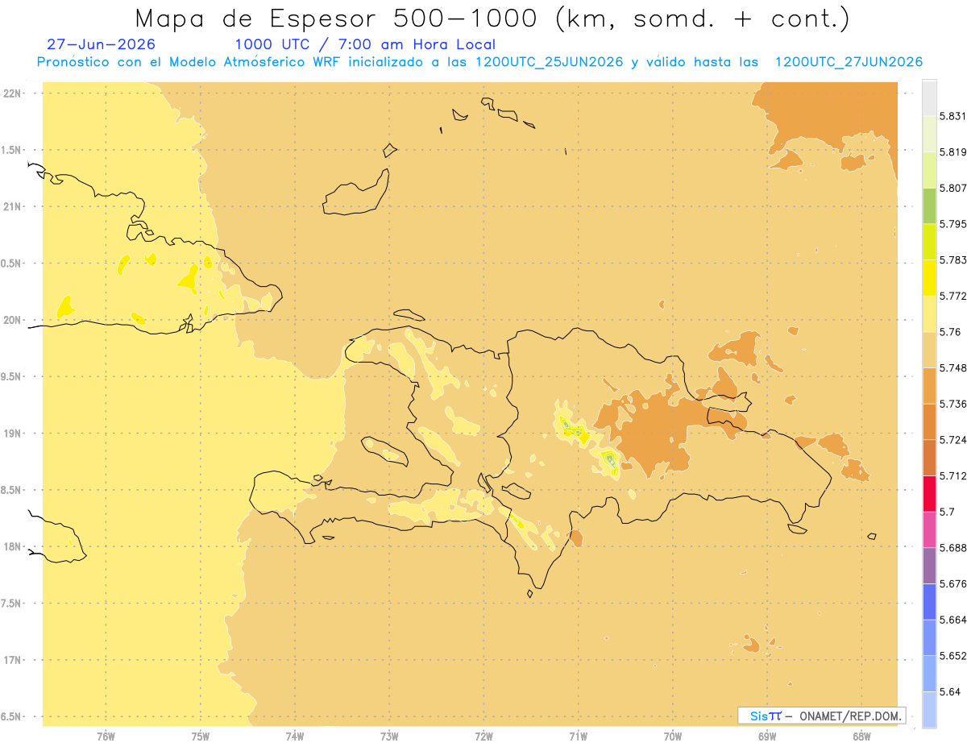Image resolution: width=967 pixels, height=747 pixels.
Task: Select the legend value '5.772'
Action: pos(952,296)
